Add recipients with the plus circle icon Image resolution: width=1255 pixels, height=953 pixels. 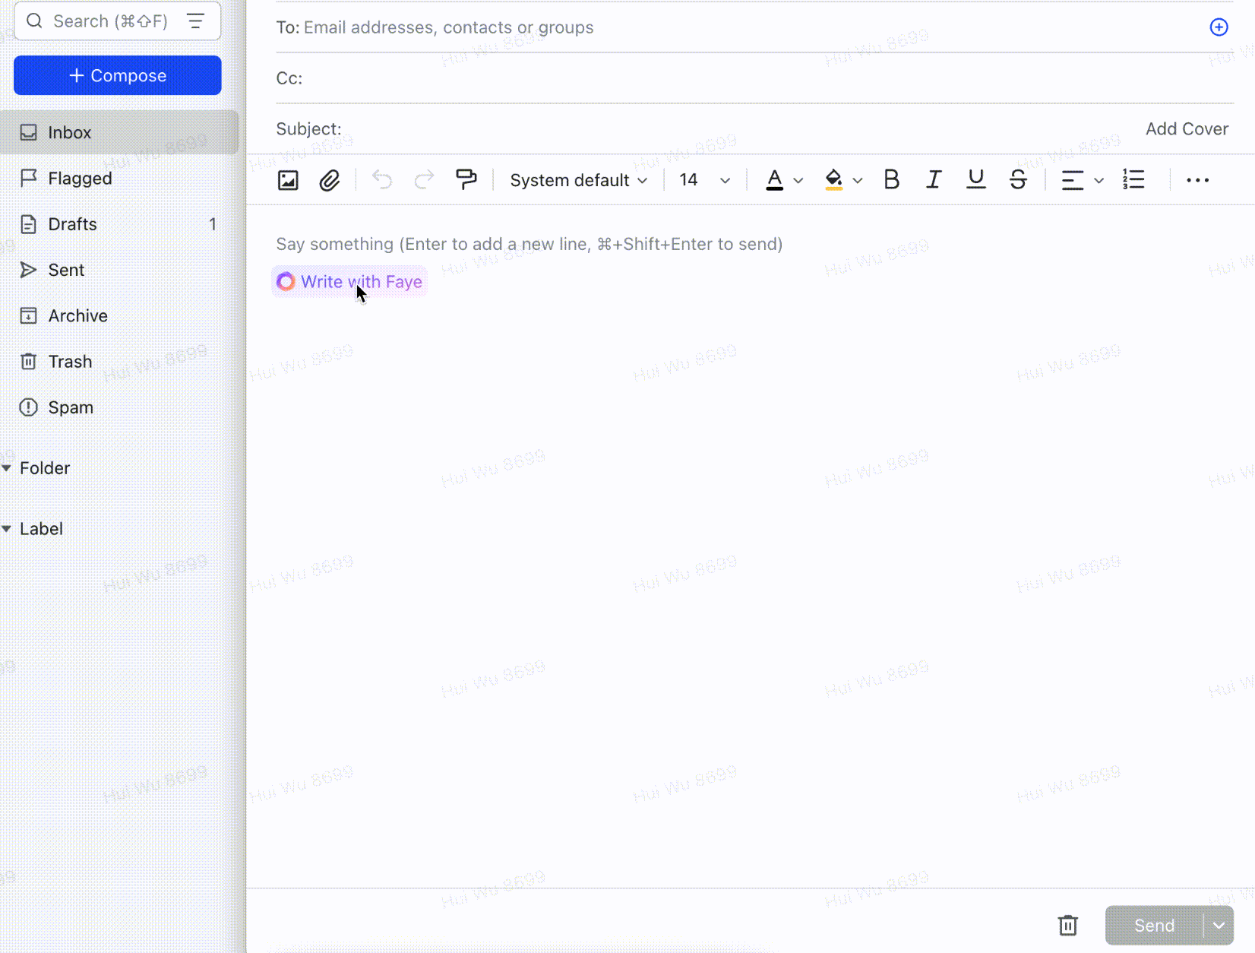[x=1219, y=27]
